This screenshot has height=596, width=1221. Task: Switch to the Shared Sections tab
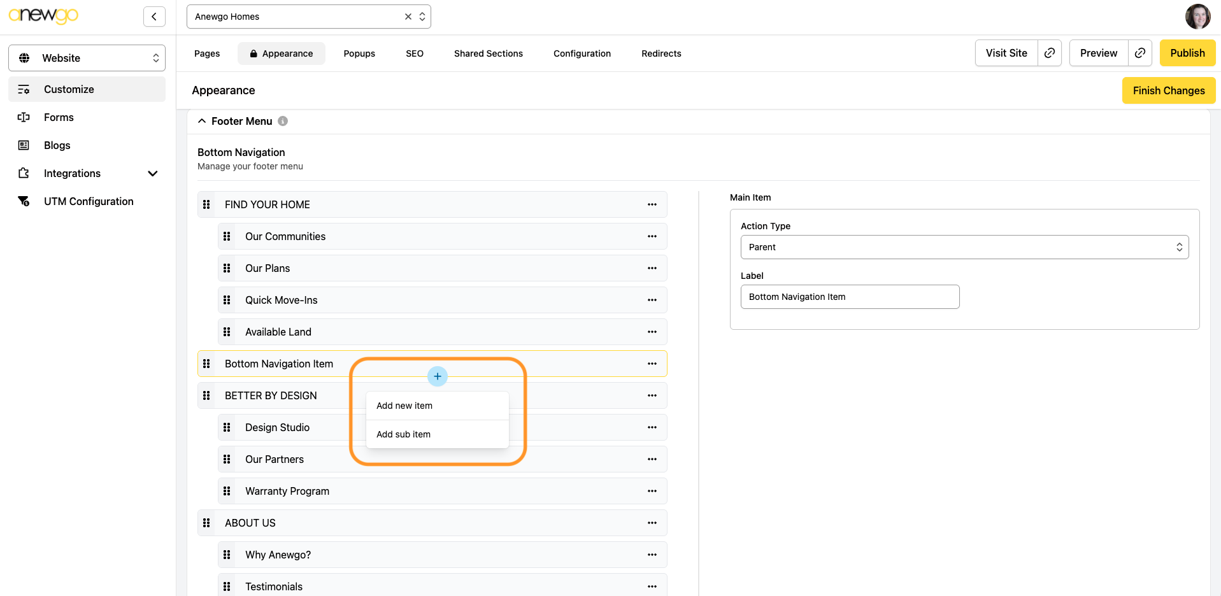click(488, 53)
